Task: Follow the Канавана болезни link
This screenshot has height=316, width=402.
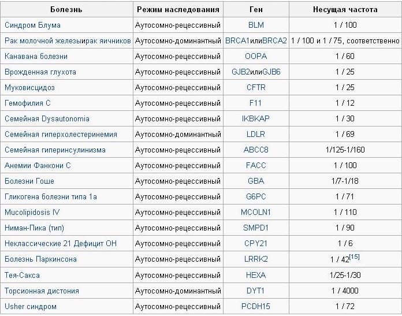Action: click(36, 57)
